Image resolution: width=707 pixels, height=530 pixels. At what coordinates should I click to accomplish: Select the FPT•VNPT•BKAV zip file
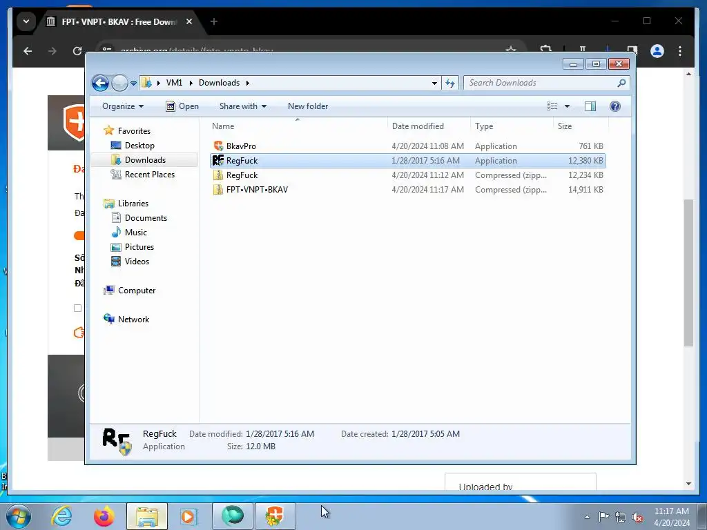pos(407,190)
